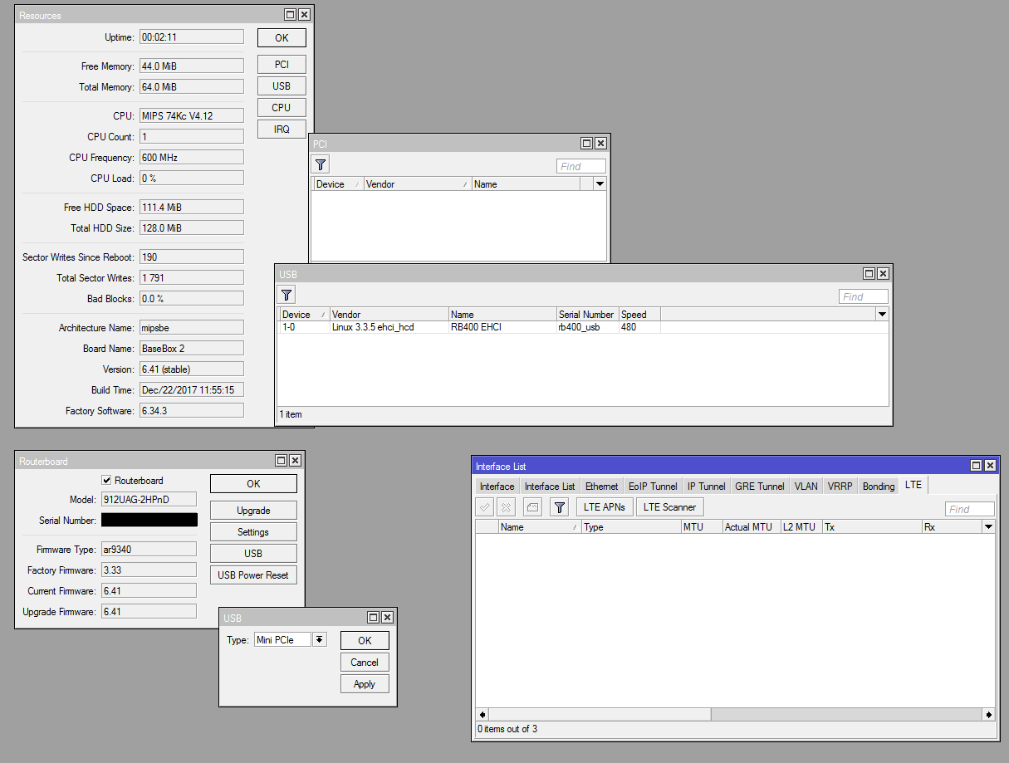Viewport: 1009px width, 763px height.
Task: Click the Find box in the USB window
Action: pos(863,296)
